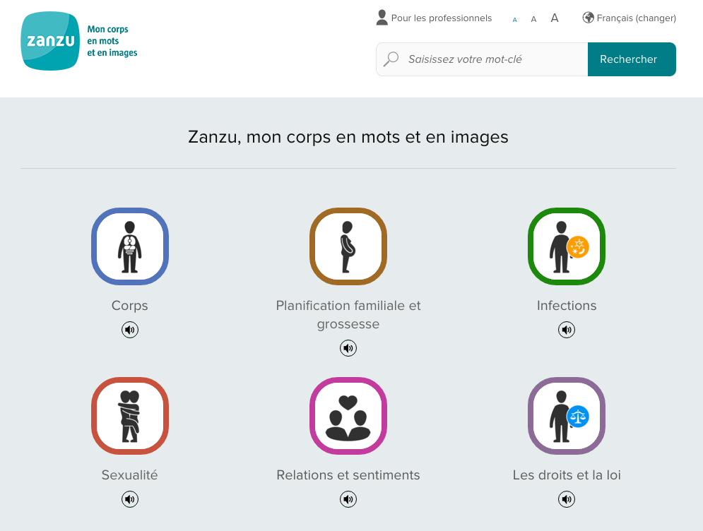Image resolution: width=703 pixels, height=531 pixels.
Task: Select the Relations et sentiments icon
Action: 348,416
